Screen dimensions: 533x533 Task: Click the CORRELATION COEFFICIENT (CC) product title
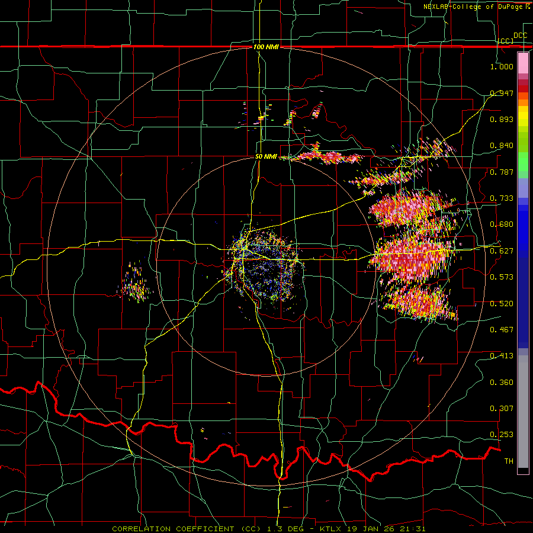point(187,529)
